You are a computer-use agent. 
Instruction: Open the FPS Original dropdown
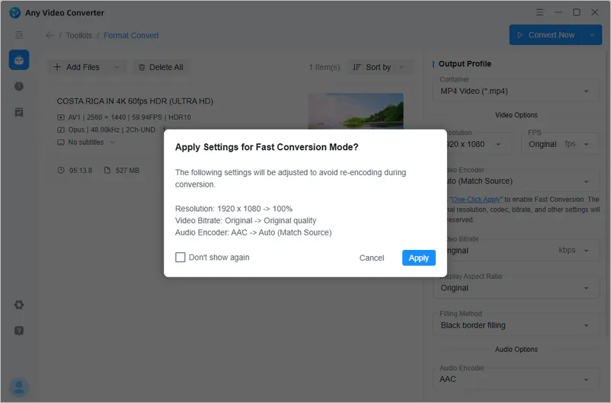[x=559, y=144]
